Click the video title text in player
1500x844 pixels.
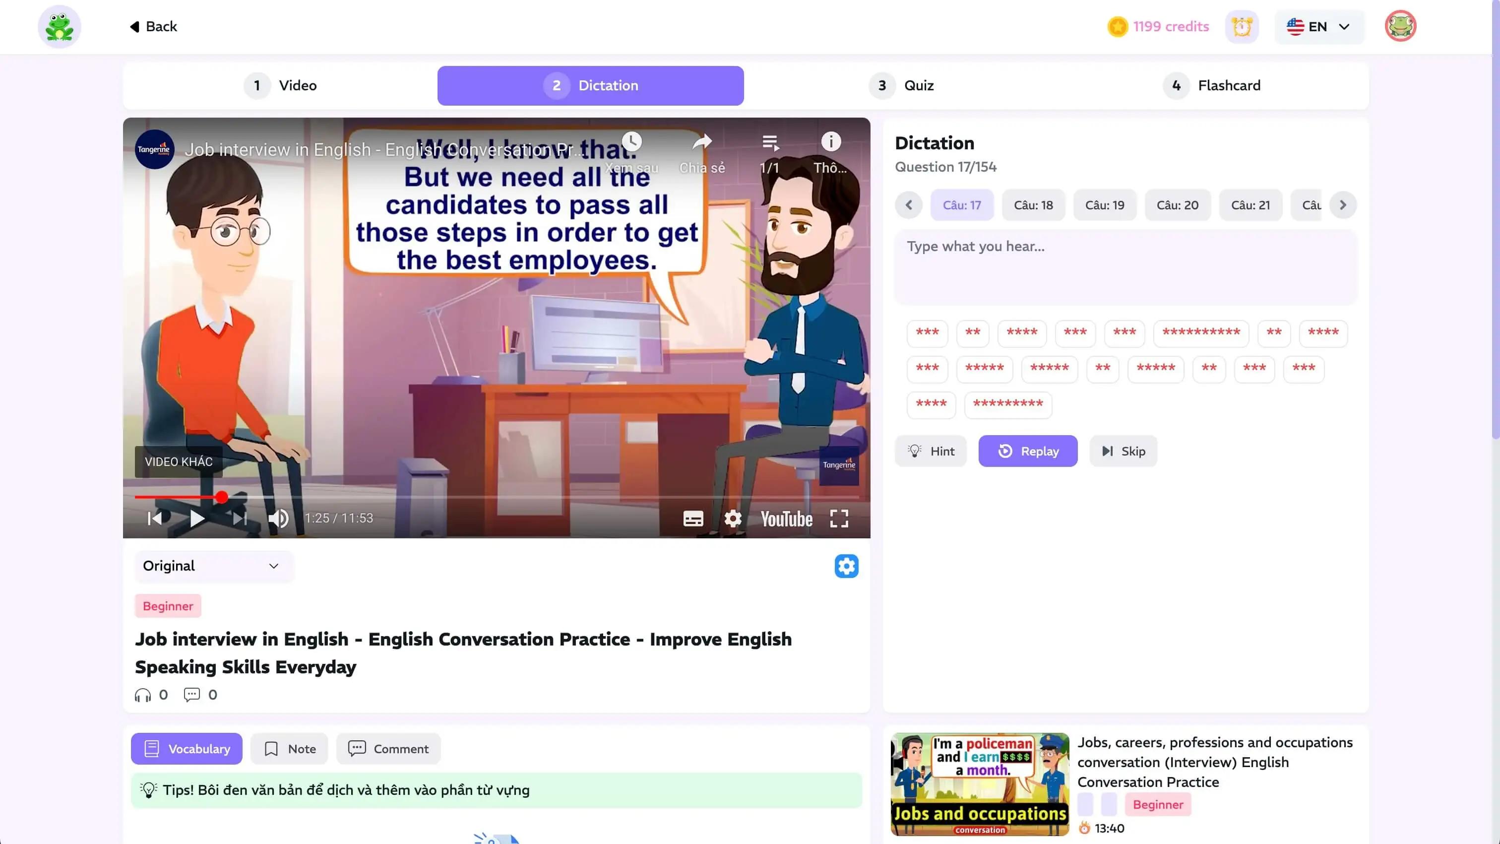(x=384, y=150)
